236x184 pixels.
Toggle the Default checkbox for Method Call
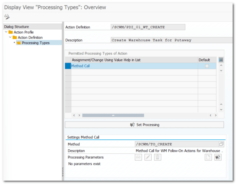click(207, 66)
